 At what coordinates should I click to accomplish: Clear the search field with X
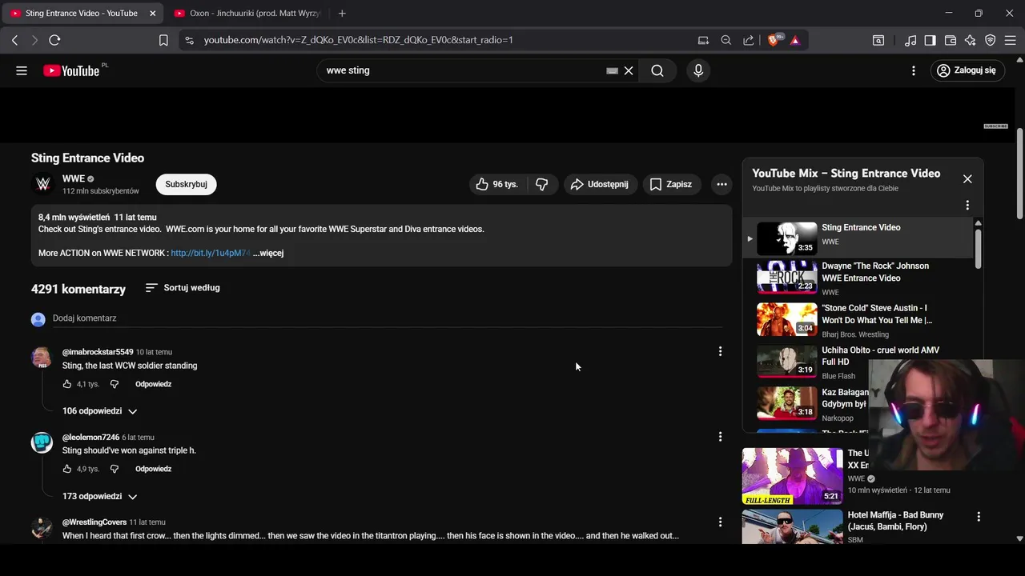pos(629,70)
